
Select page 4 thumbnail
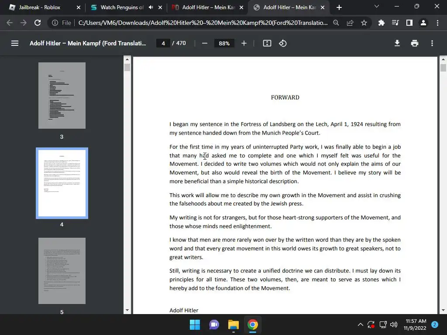(62, 183)
